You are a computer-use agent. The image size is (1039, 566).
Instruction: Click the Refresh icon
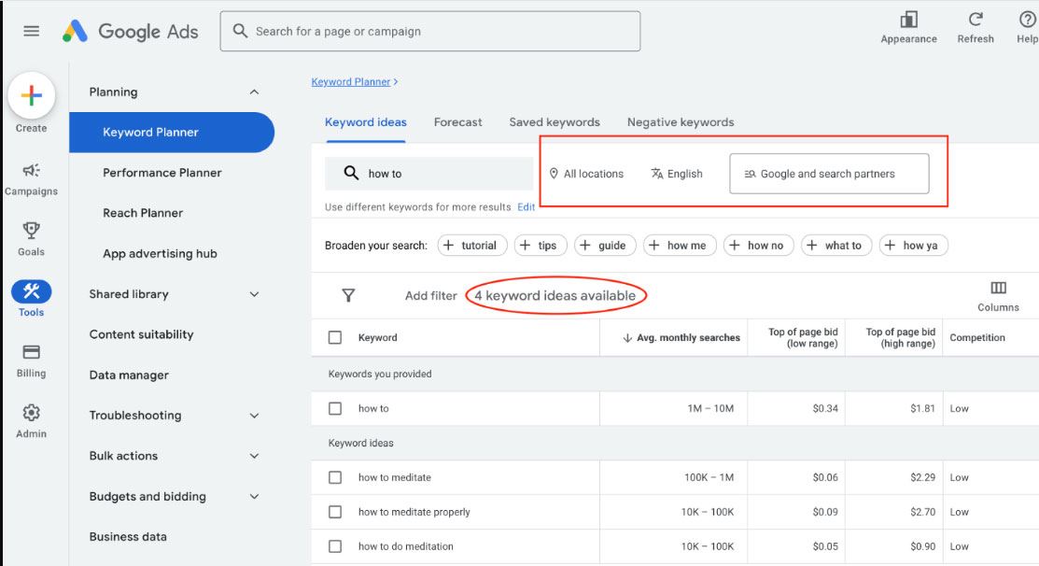[976, 20]
